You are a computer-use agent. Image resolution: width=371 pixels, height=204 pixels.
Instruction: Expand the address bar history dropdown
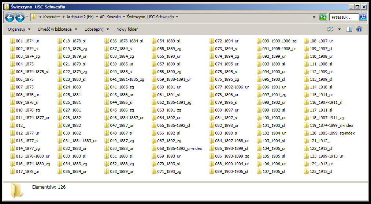314,17
